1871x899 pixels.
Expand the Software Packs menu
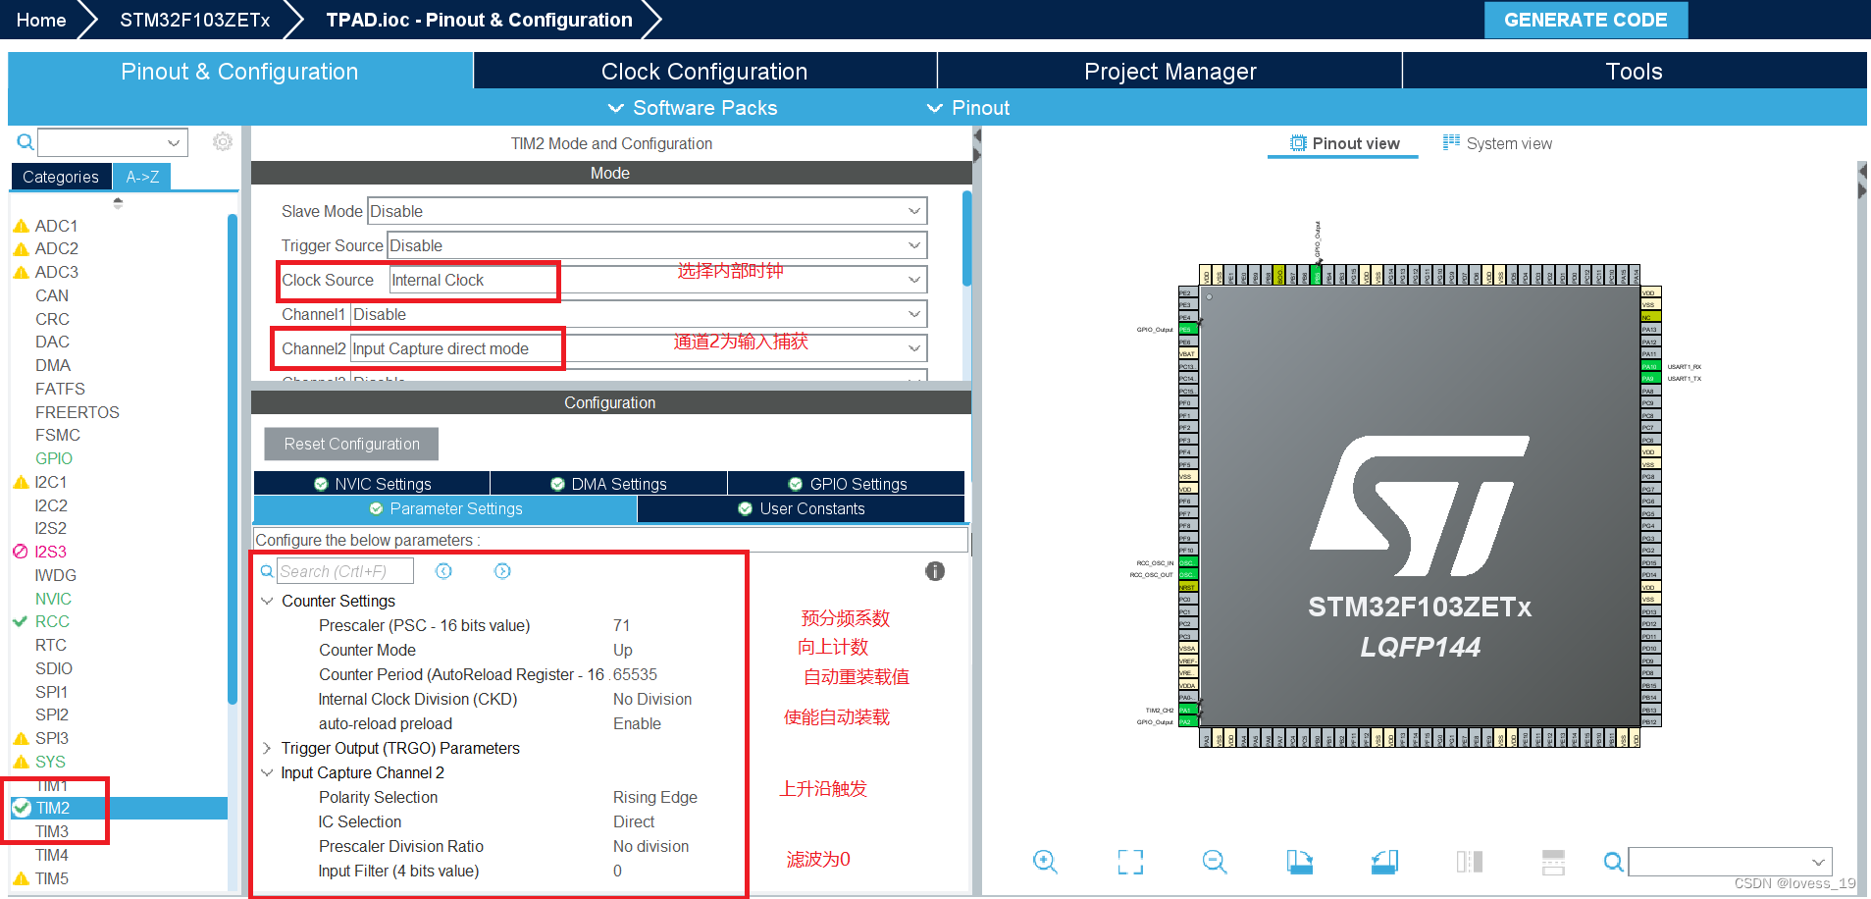(693, 108)
